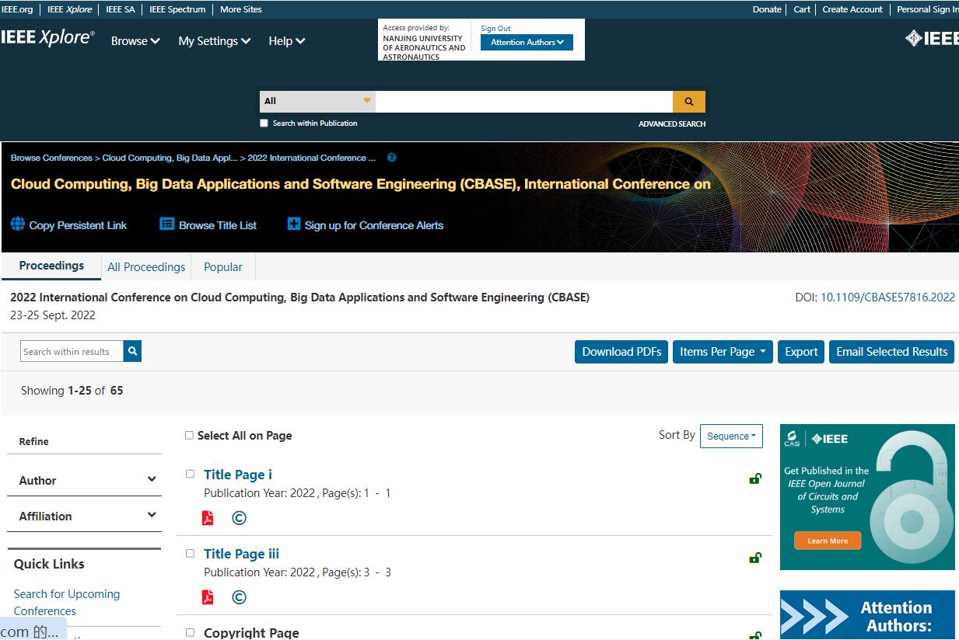959x640 pixels.
Task: Click Search for Upcoming Conferences link
Action: tap(67, 603)
